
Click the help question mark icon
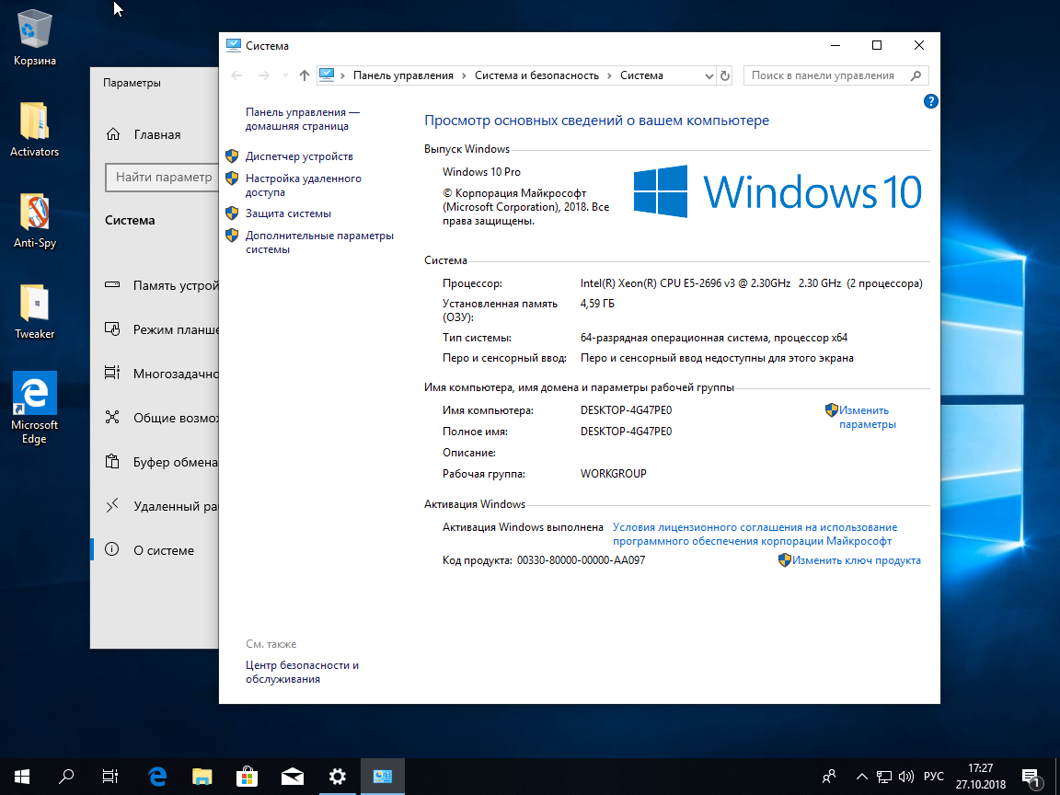930,101
